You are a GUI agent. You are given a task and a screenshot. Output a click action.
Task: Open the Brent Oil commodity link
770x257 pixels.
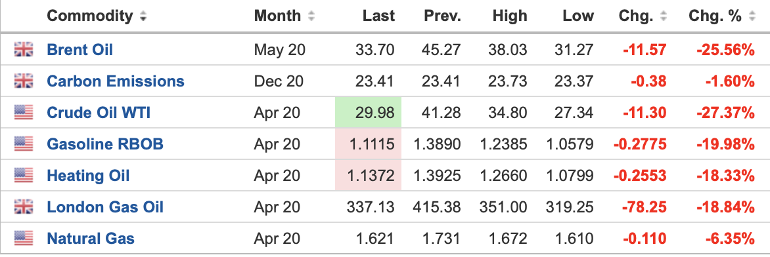[x=79, y=50]
